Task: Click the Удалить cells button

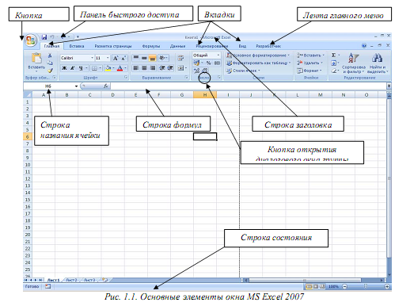Action: pos(309,63)
